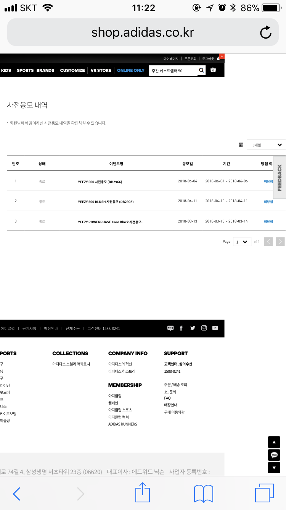Check 미당첨 result for 2018-06-04 entry

point(268,181)
